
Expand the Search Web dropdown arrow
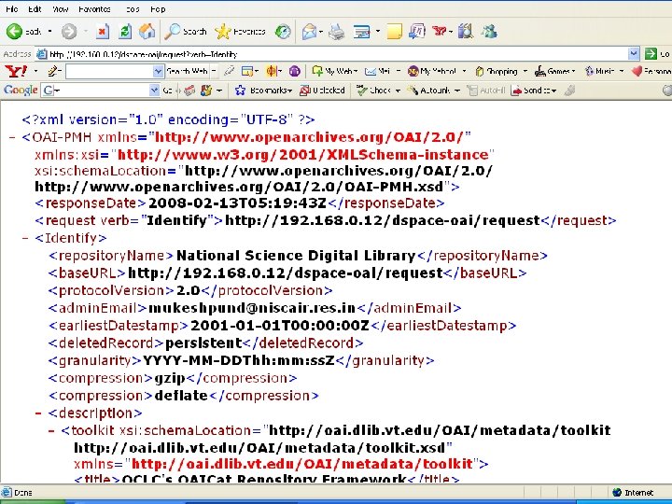pos(214,71)
